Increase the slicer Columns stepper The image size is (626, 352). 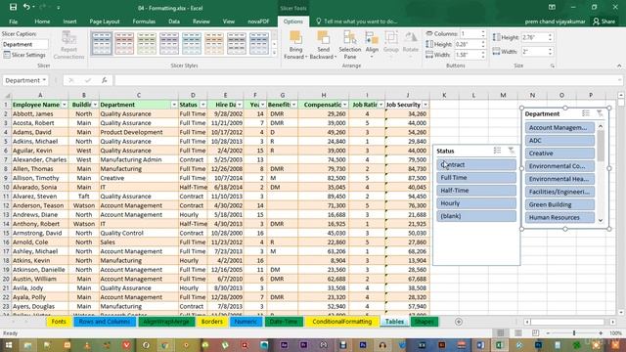[483, 31]
